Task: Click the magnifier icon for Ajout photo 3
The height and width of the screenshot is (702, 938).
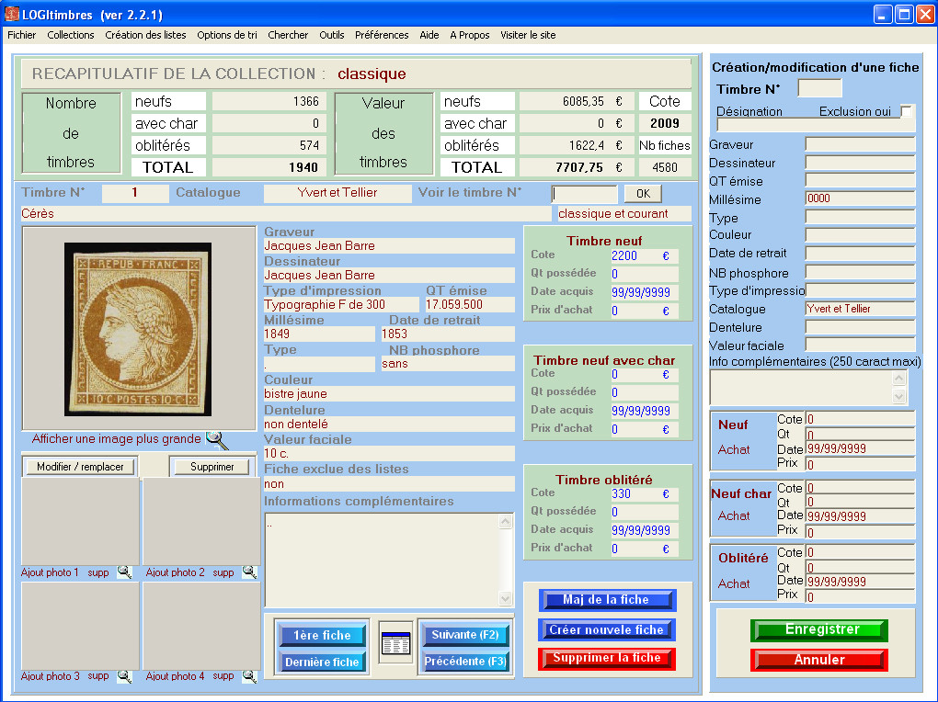Action: 124,676
